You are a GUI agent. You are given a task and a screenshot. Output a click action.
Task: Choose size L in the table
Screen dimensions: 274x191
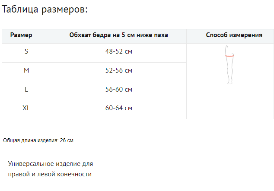coord(26,89)
